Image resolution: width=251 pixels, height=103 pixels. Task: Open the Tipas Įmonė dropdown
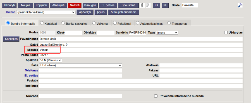167,32
